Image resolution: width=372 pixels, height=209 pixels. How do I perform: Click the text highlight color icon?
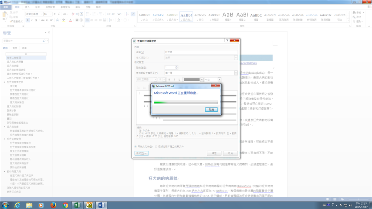[63, 20]
